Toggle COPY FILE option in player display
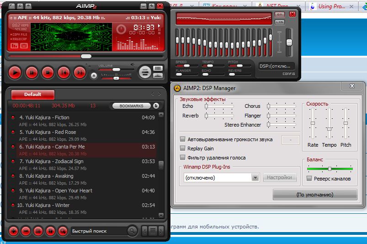The height and width of the screenshot is (244, 367). tap(19, 34)
